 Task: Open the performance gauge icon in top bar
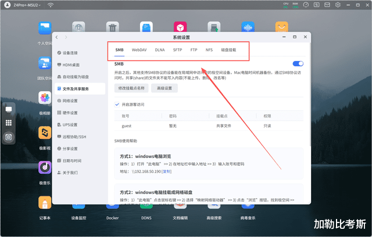tap(306, 5)
